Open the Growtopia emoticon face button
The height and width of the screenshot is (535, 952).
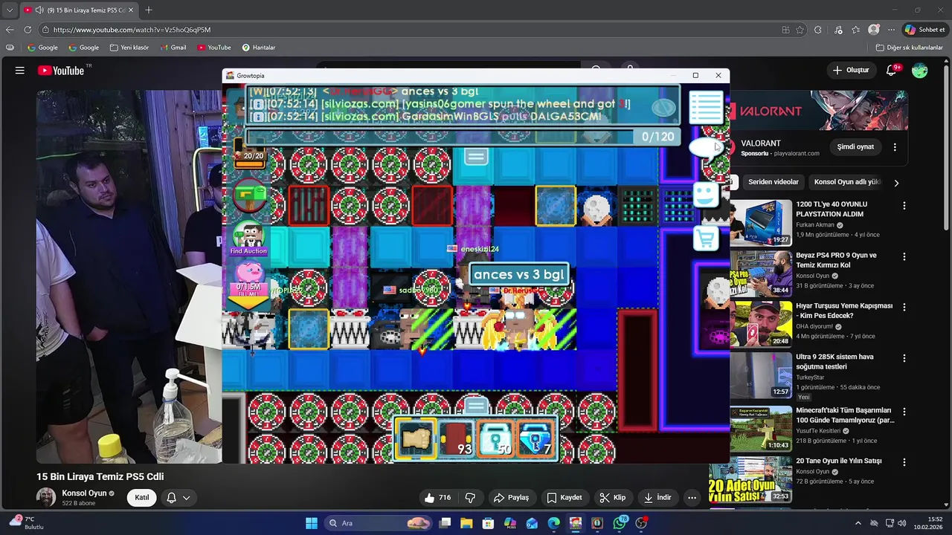tap(706, 195)
